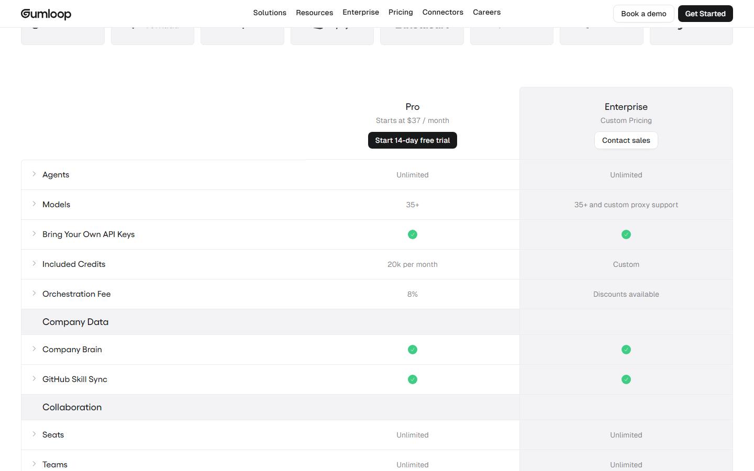Contact sales for Enterprise plan
This screenshot has height=471, width=754.
626,140
